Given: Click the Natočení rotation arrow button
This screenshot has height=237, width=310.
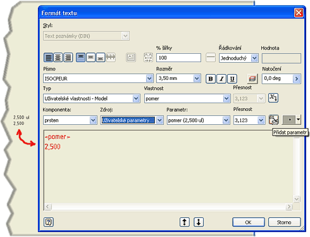Looking at the screenshot, I should (x=297, y=79).
